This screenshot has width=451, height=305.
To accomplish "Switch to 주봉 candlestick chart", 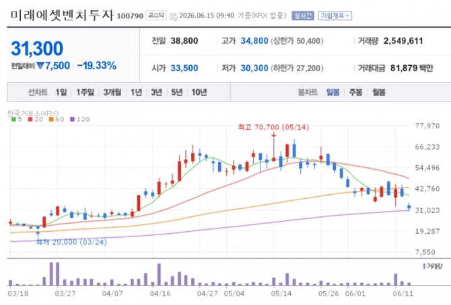I will [355, 92].
